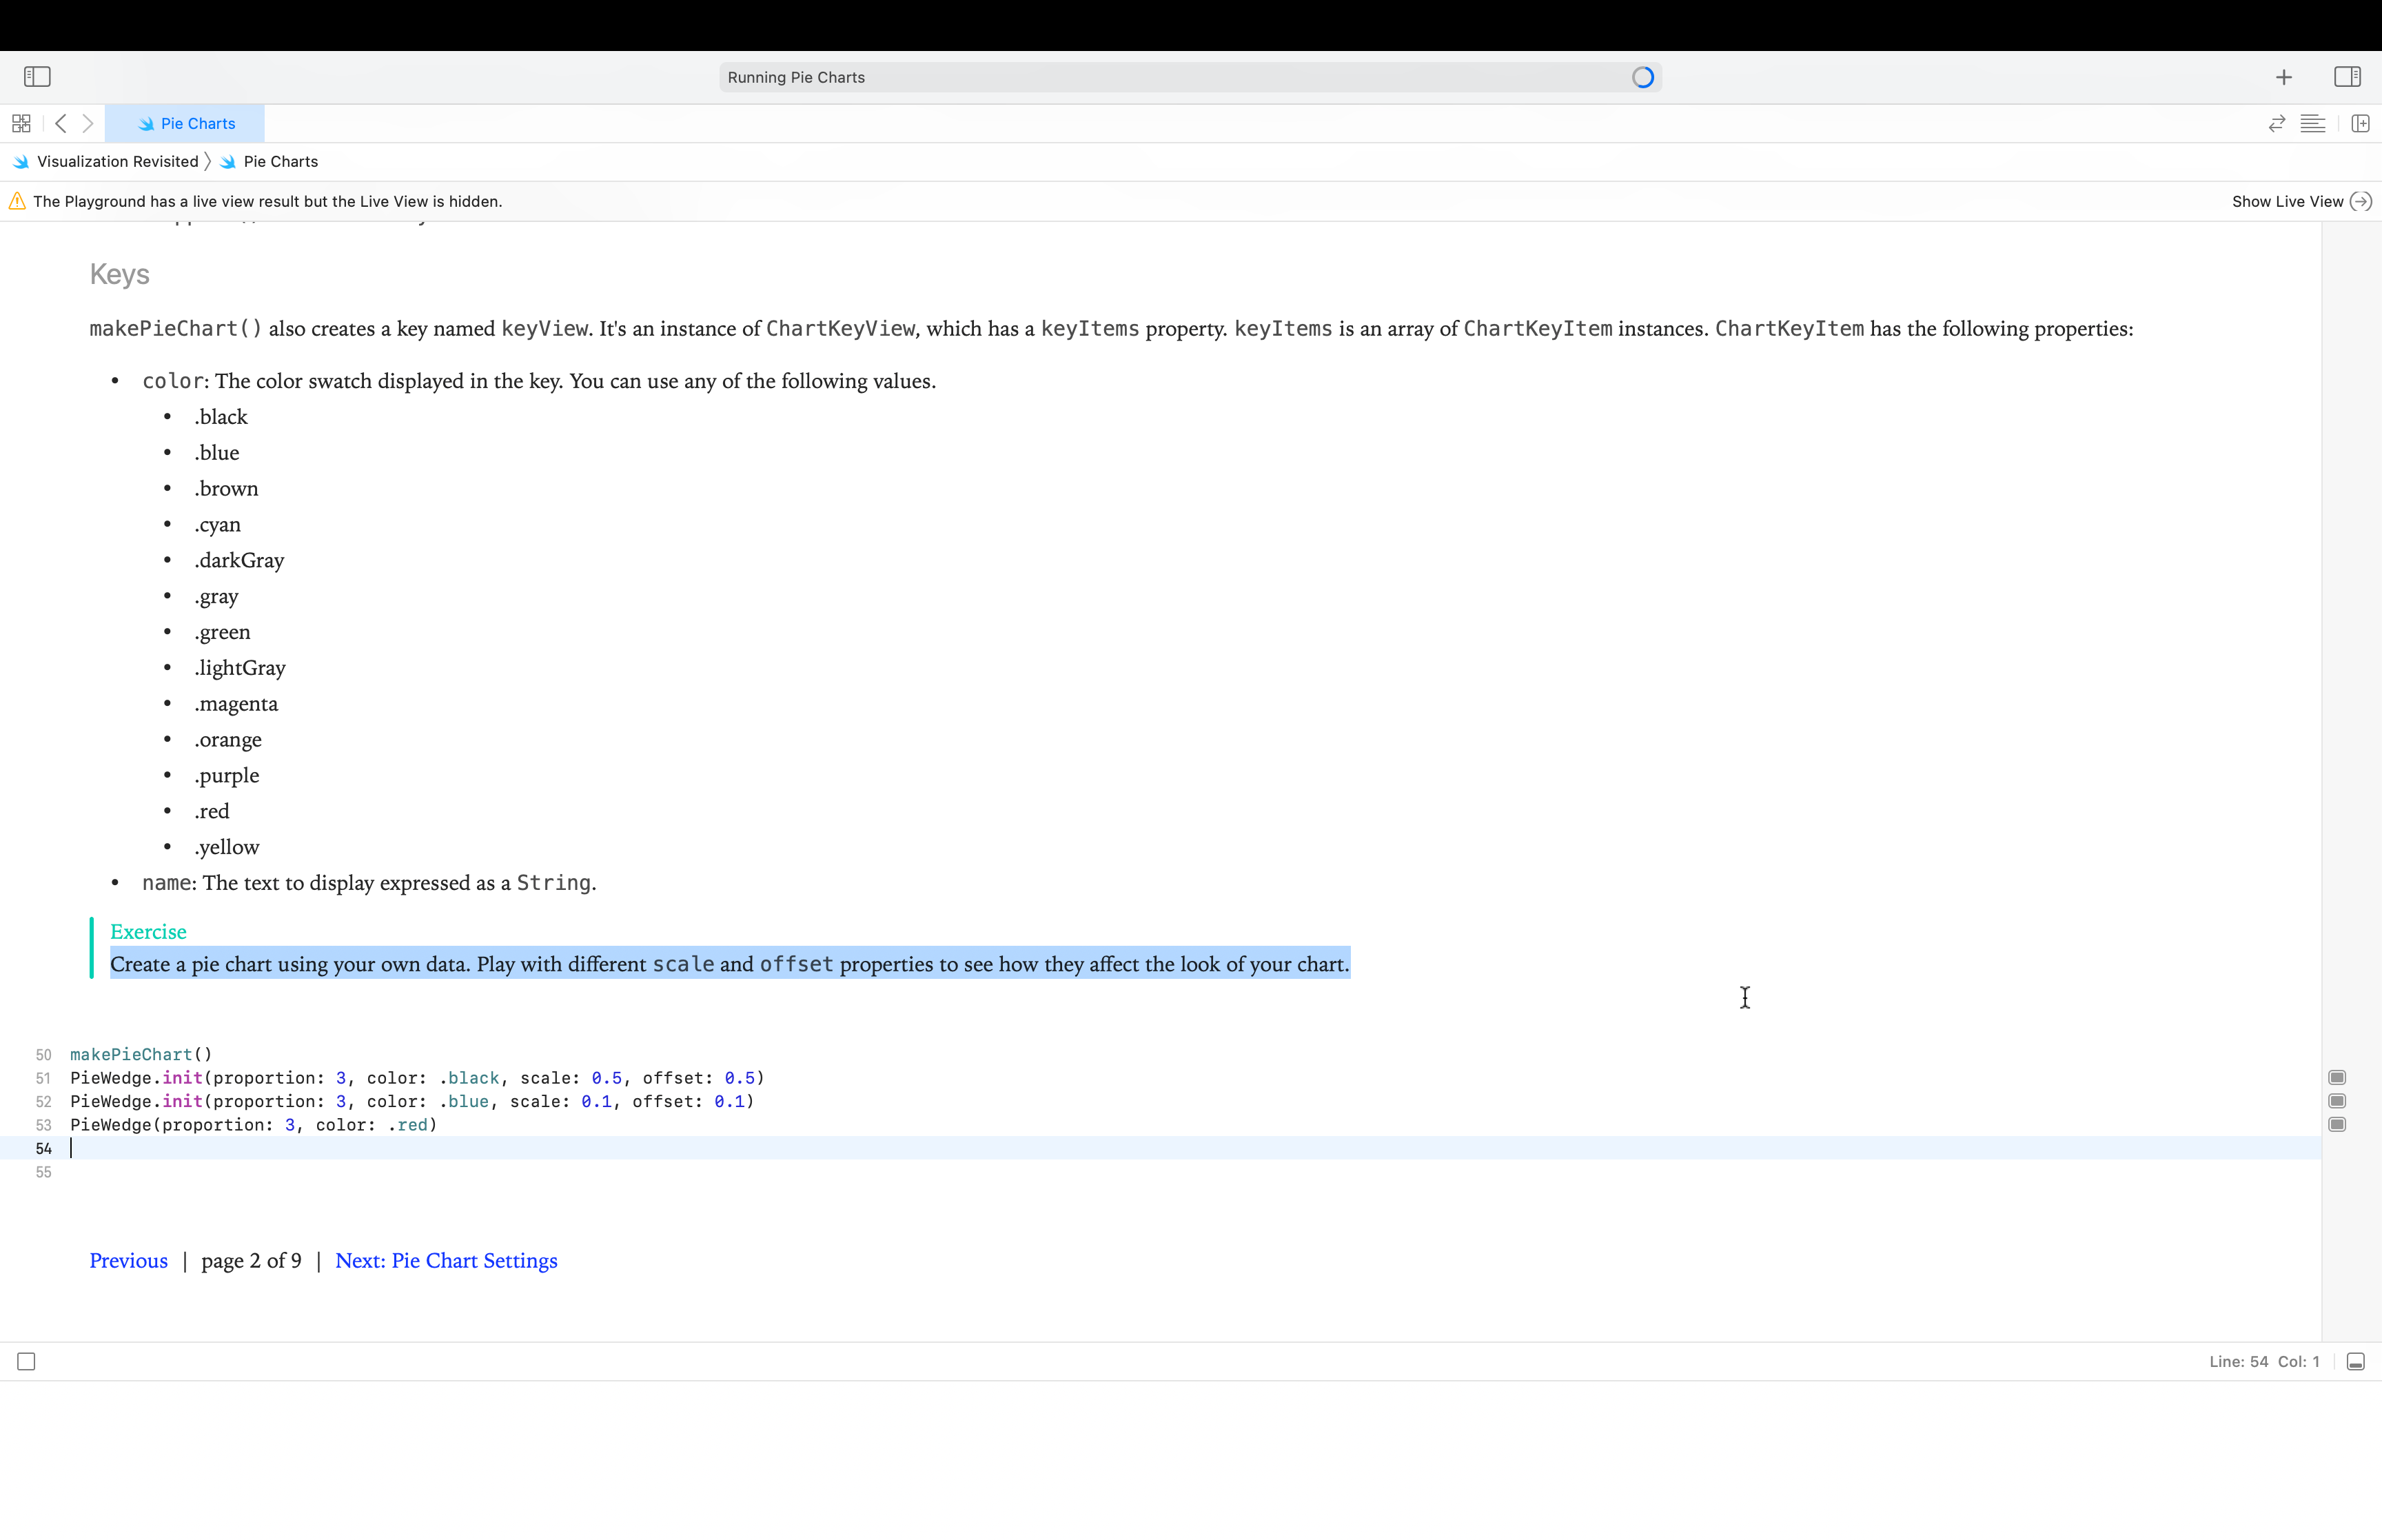Open Next: Pie Chart Settings link
The image size is (2382, 1540).
coord(446,1260)
